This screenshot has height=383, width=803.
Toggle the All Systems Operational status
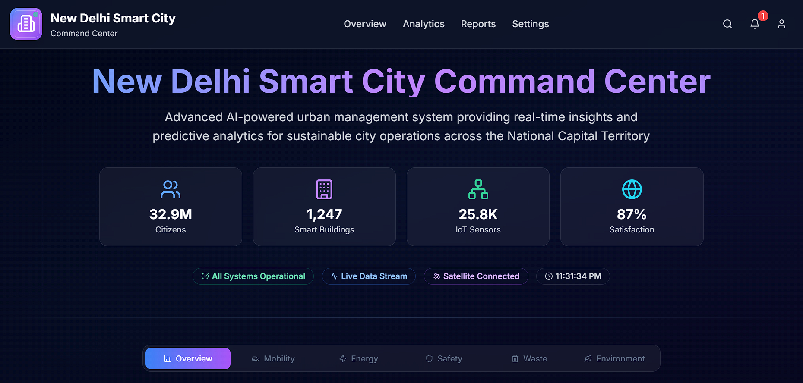(x=253, y=276)
